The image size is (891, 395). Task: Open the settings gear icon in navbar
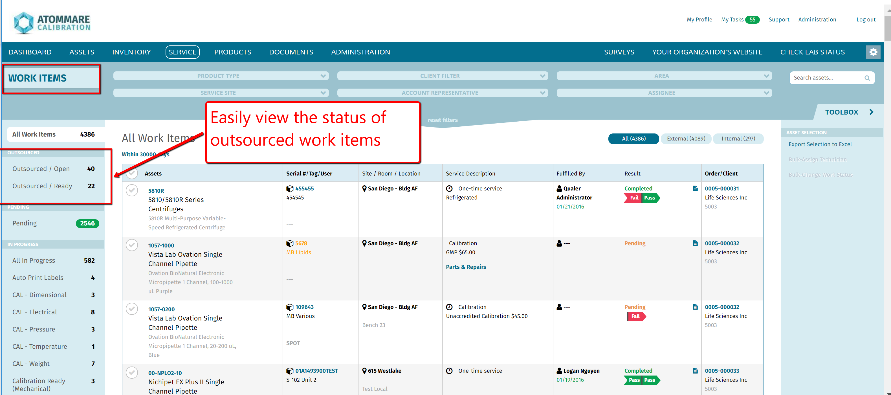click(x=873, y=52)
